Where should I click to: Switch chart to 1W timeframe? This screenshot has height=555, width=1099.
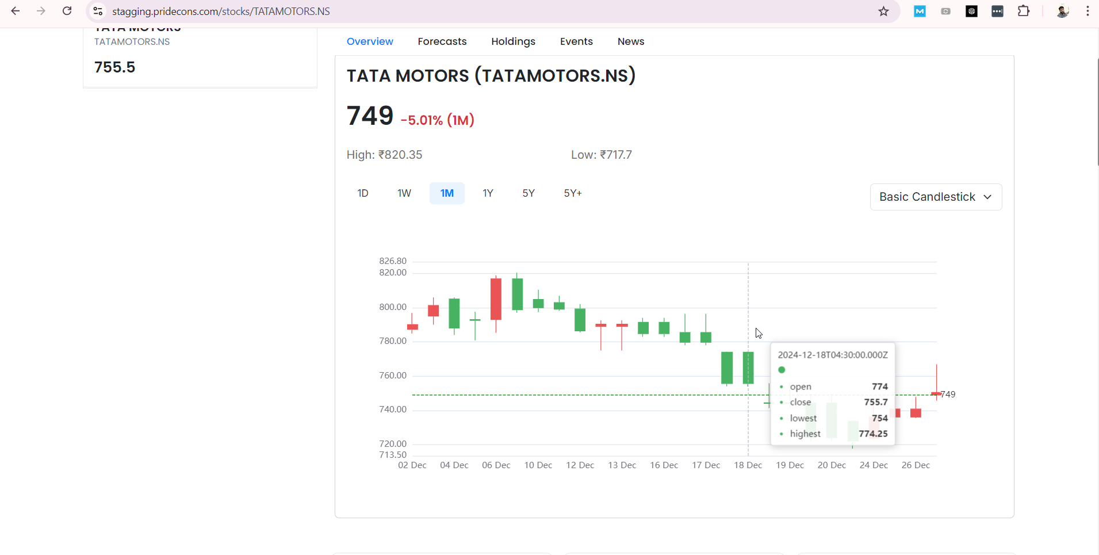[404, 193]
